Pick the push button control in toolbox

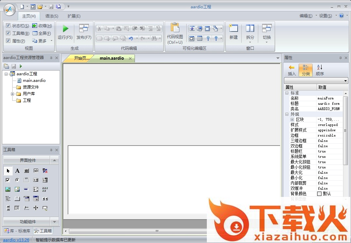click(27, 171)
